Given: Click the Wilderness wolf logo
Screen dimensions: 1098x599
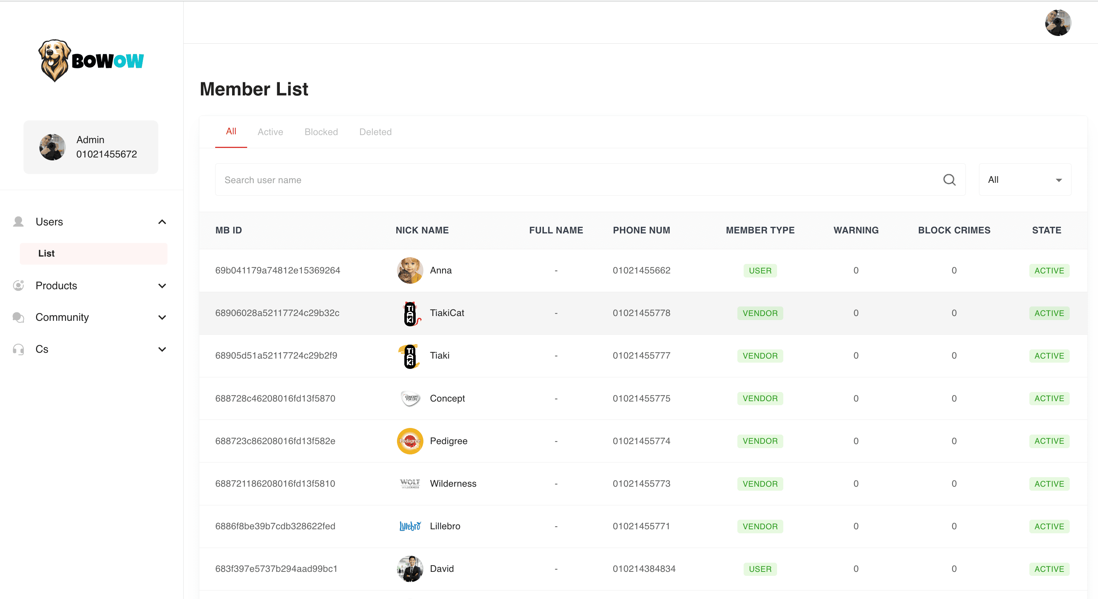Looking at the screenshot, I should 409,483.
